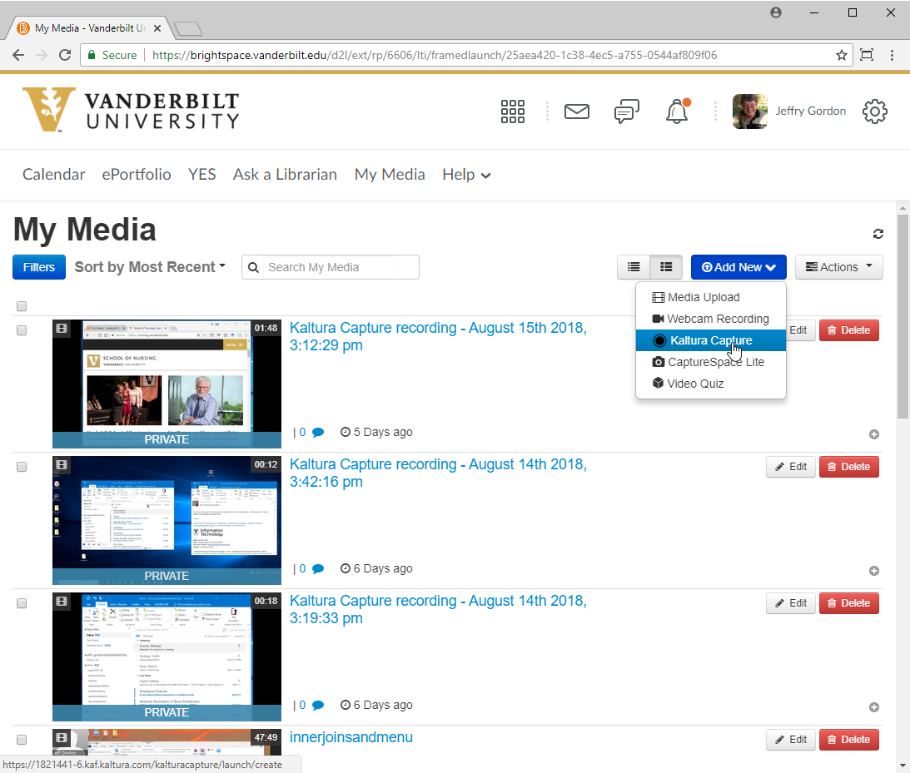Screen dimensions: 910x773
Task: Select the checkbox for the 3:42:16 pm recording
Action: (22, 467)
